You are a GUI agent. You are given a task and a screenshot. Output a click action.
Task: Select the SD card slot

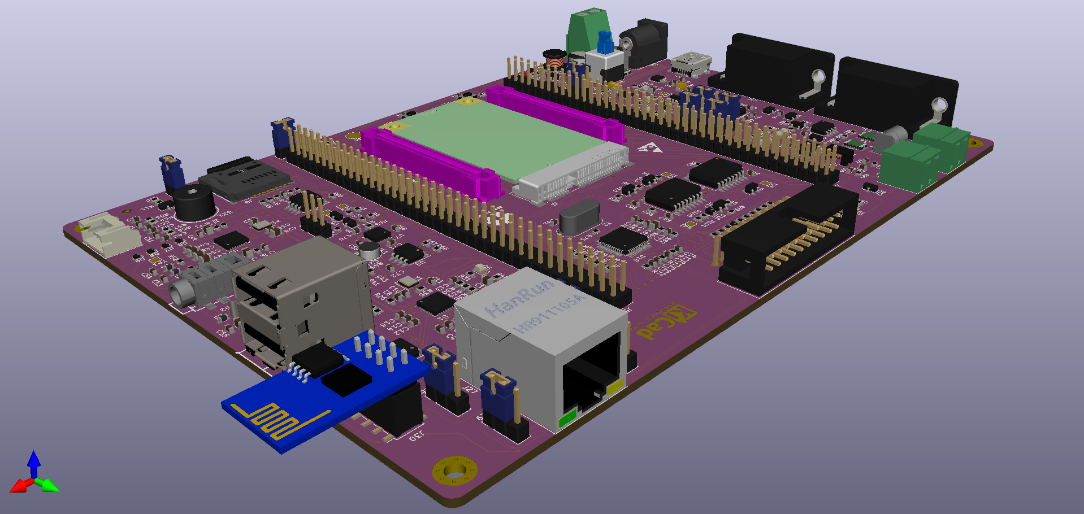(x=244, y=179)
